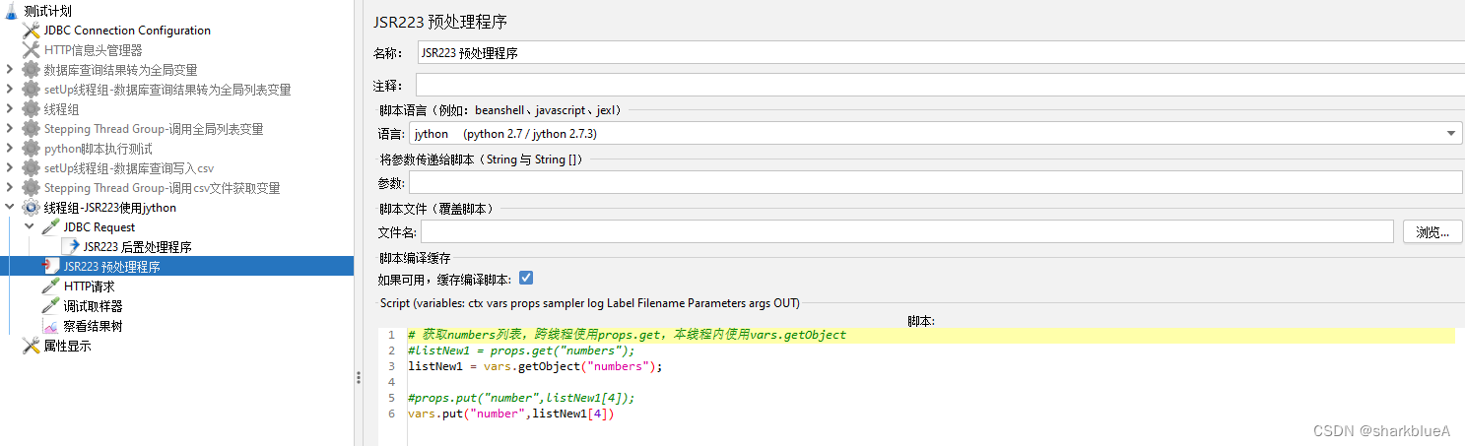Click the 文件名 input field
Image resolution: width=1465 pixels, height=446 pixels.
pos(907,232)
